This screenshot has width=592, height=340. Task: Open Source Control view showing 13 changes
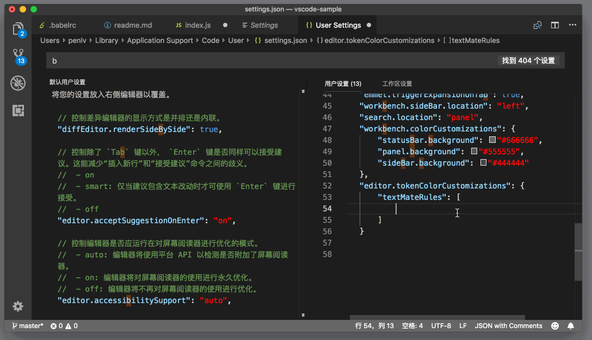[18, 54]
